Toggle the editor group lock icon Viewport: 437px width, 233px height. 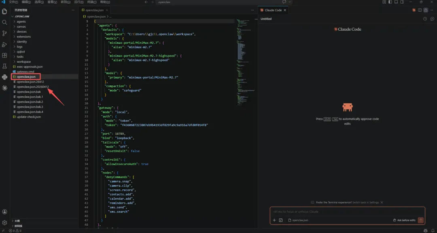pos(426,10)
